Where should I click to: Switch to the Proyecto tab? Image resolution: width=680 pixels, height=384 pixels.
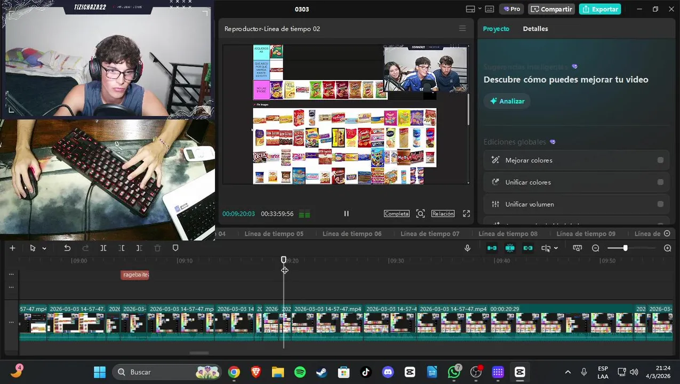(x=496, y=29)
